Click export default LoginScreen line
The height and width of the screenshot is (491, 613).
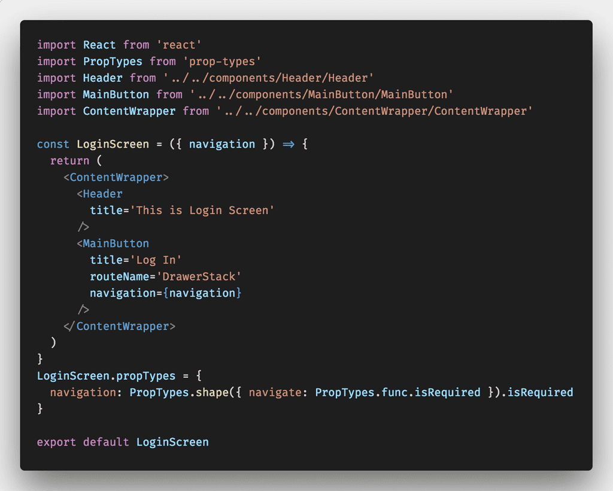tap(123, 442)
